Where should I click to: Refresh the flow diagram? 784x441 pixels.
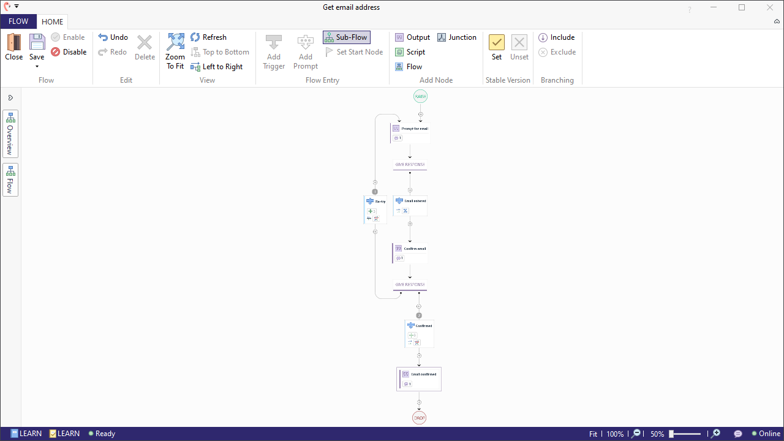[x=208, y=37]
